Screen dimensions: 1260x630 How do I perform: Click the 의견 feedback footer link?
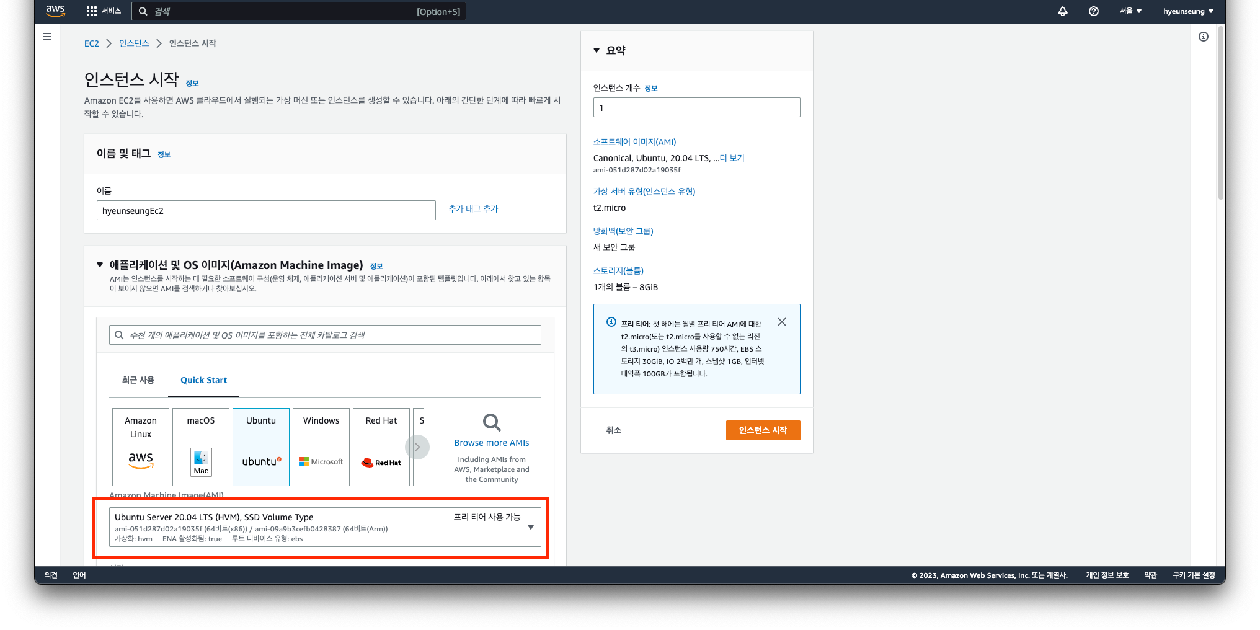click(x=51, y=575)
